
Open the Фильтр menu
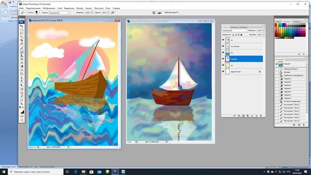click(x=80, y=8)
